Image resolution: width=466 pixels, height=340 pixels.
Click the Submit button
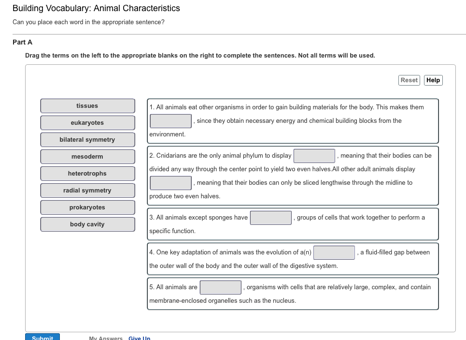pos(42,337)
